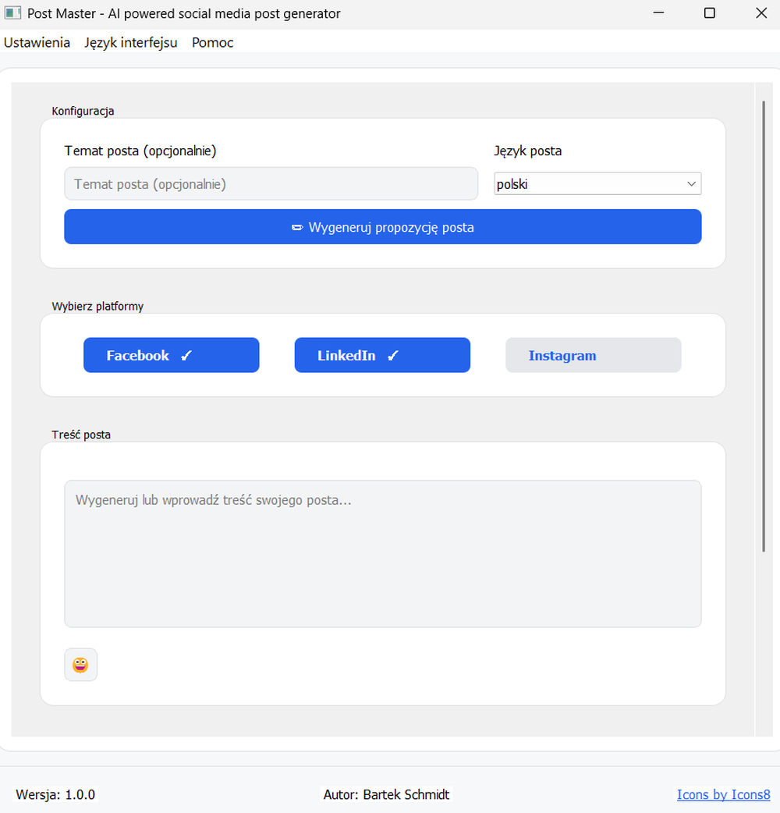Click the pencil icon on the generate button
This screenshot has height=813, width=780.
point(297,228)
